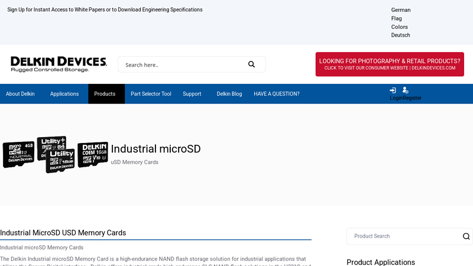Click the Login arrow icon
This screenshot has width=473, height=266.
[x=393, y=90]
